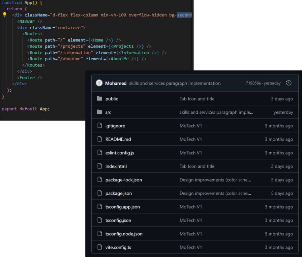Viewport: 302px width, 257px height.
Task: Click the lightbulb quick-fix icon in the code editor
Action: click(x=5, y=14)
